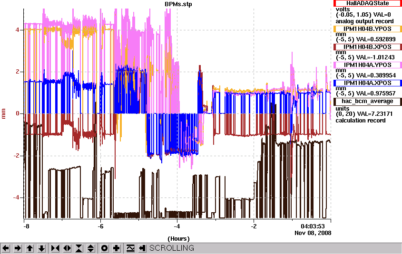The width and height of the screenshot is (402, 254).
Task: Click the auto-scale circle icon
Action: click(x=105, y=248)
